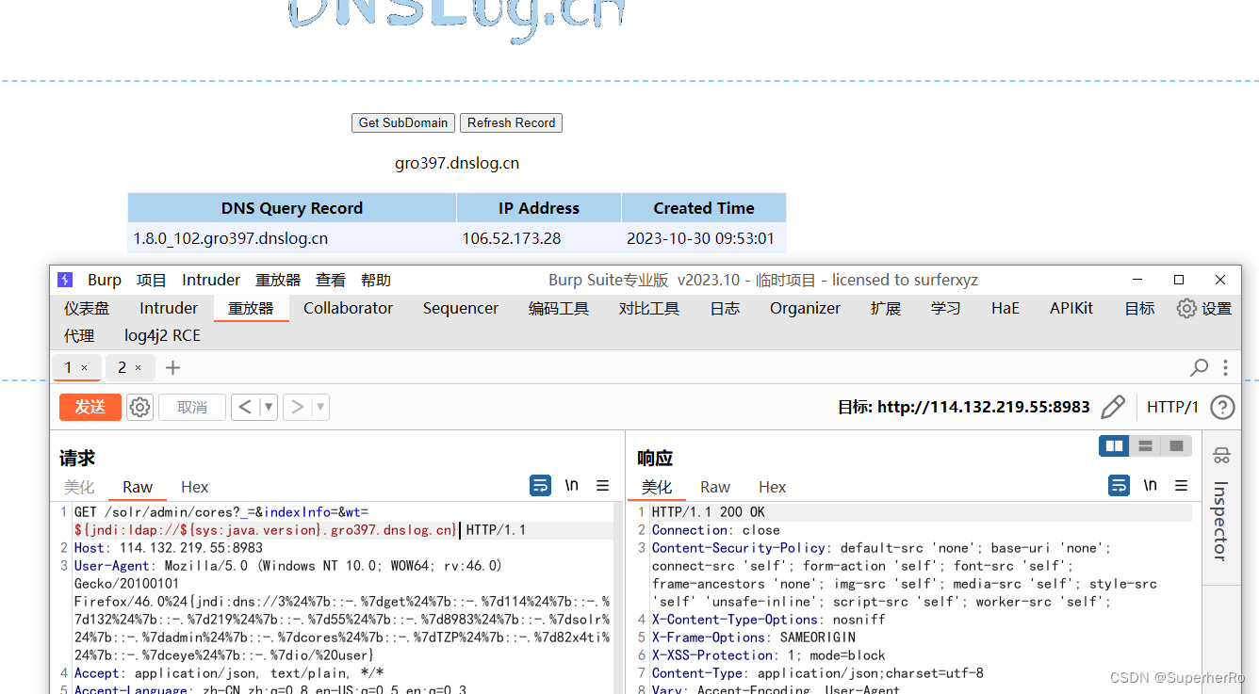Open the 查看 view menu

coord(331,280)
